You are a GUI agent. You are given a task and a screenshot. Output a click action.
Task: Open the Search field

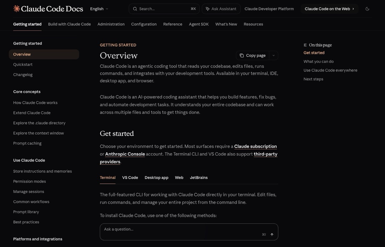(164, 9)
